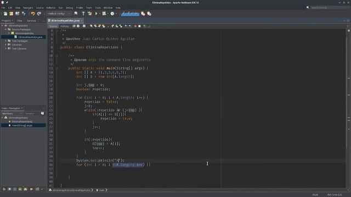Toggle Show Fields filter in Navigator
This screenshot has height=197, width=351.
coord(9,189)
